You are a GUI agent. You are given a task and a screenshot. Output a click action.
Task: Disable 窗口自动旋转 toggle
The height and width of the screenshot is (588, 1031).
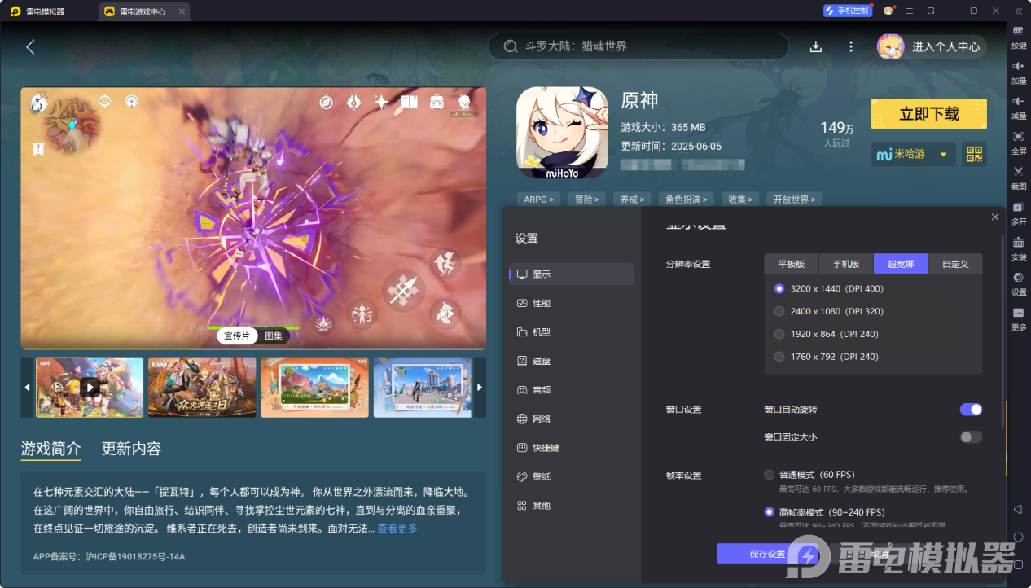[x=971, y=410]
